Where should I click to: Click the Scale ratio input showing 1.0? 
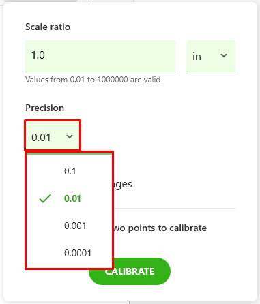[x=100, y=56]
